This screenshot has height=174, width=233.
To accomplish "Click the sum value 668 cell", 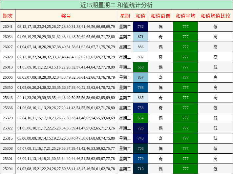I will (x=140, y=67).
